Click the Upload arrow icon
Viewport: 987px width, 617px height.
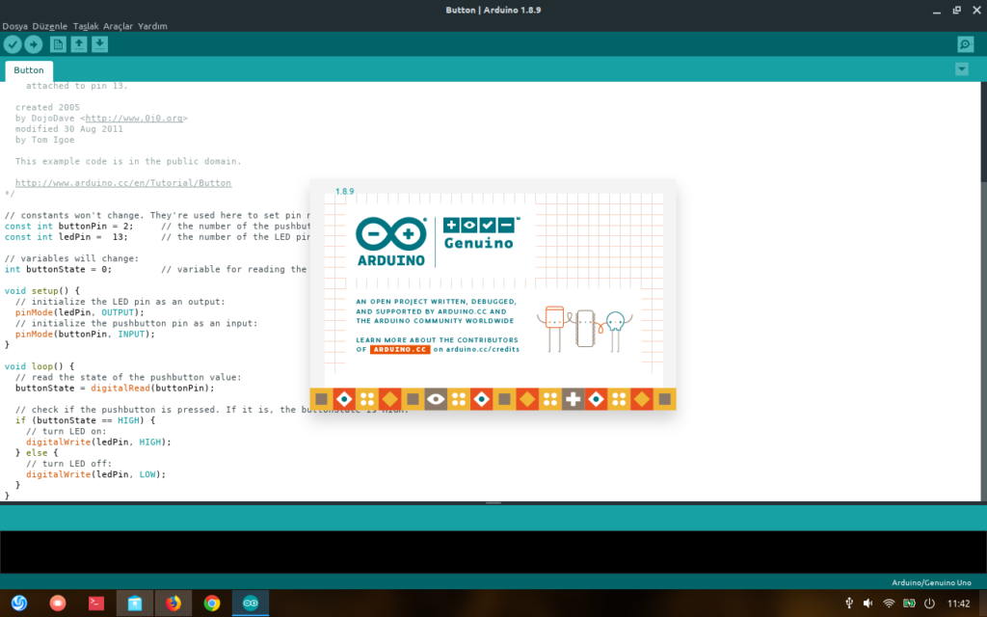coord(34,44)
